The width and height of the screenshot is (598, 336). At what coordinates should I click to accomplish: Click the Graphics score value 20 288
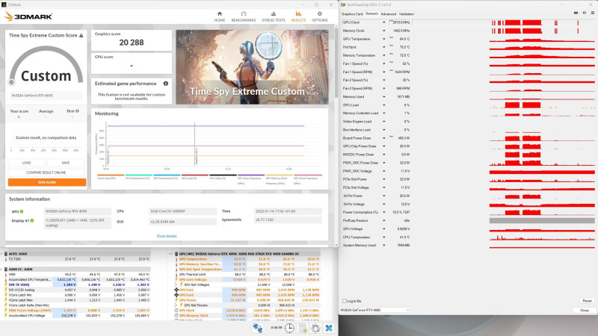coord(132,43)
